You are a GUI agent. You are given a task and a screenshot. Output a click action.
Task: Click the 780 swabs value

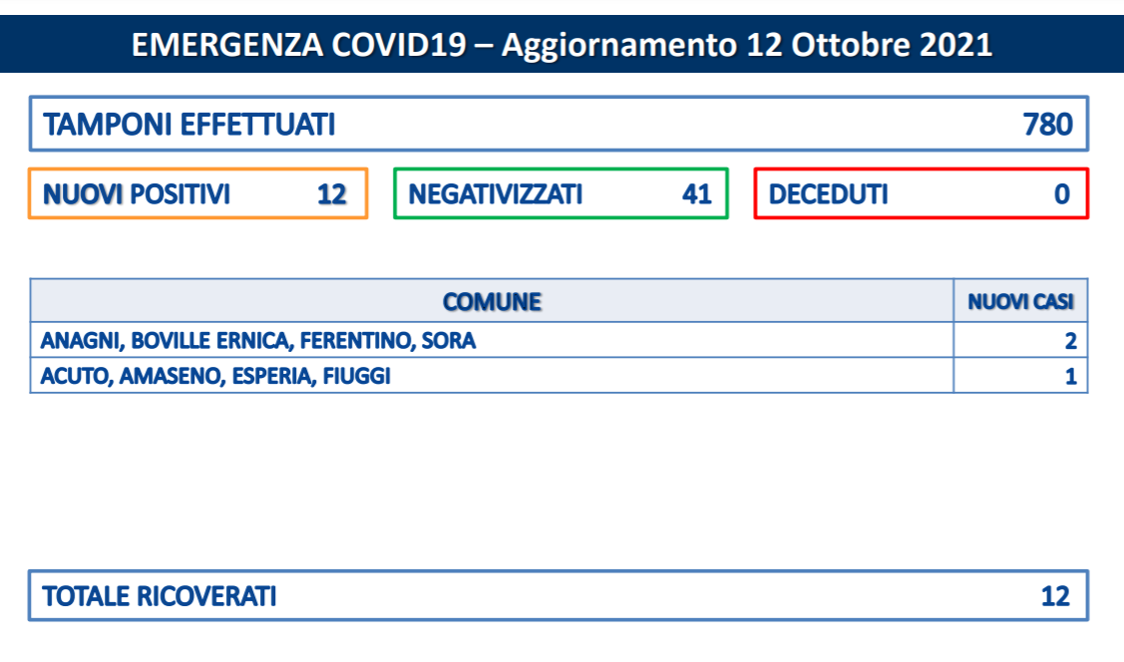[x=1047, y=124]
